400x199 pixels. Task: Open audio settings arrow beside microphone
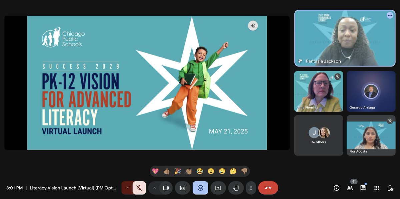click(127, 188)
